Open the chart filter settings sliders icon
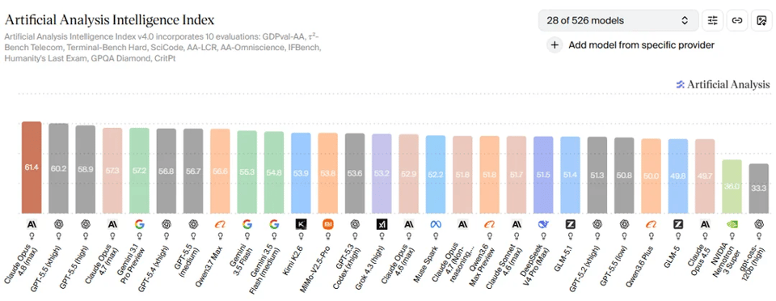This screenshot has height=301, width=776. point(712,20)
